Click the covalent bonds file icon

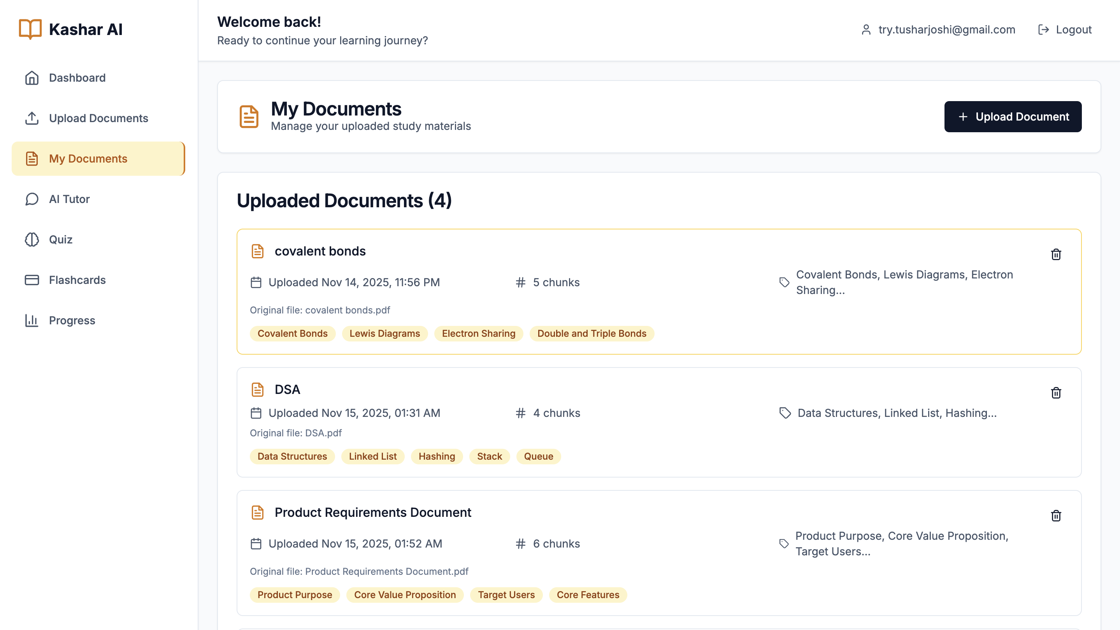click(257, 251)
